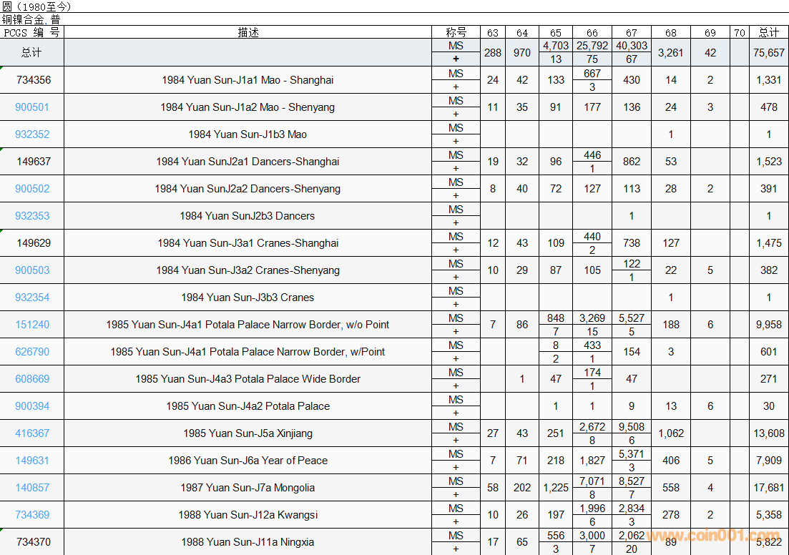This screenshot has width=789, height=555.
Task: Open the 900502 Dancers-Shenyang link
Action: click(x=32, y=189)
